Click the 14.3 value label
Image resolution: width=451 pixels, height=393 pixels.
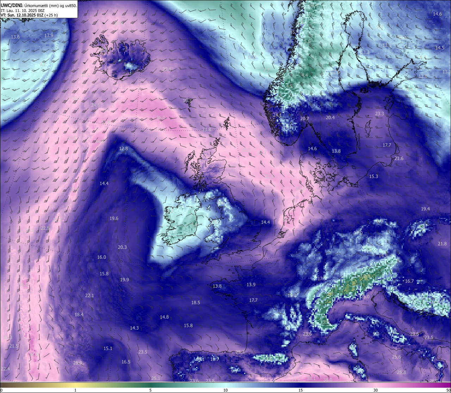[x=134, y=328]
